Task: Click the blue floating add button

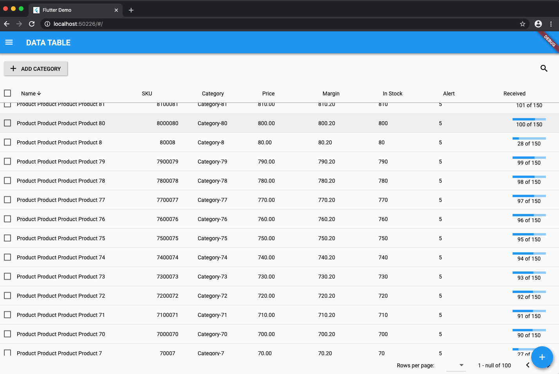Action: 542,357
